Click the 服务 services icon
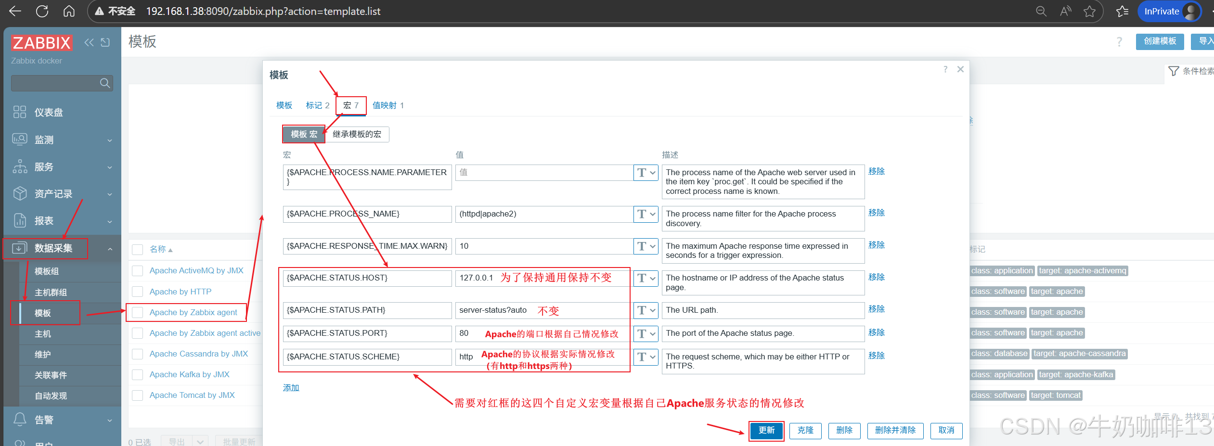 coord(20,166)
